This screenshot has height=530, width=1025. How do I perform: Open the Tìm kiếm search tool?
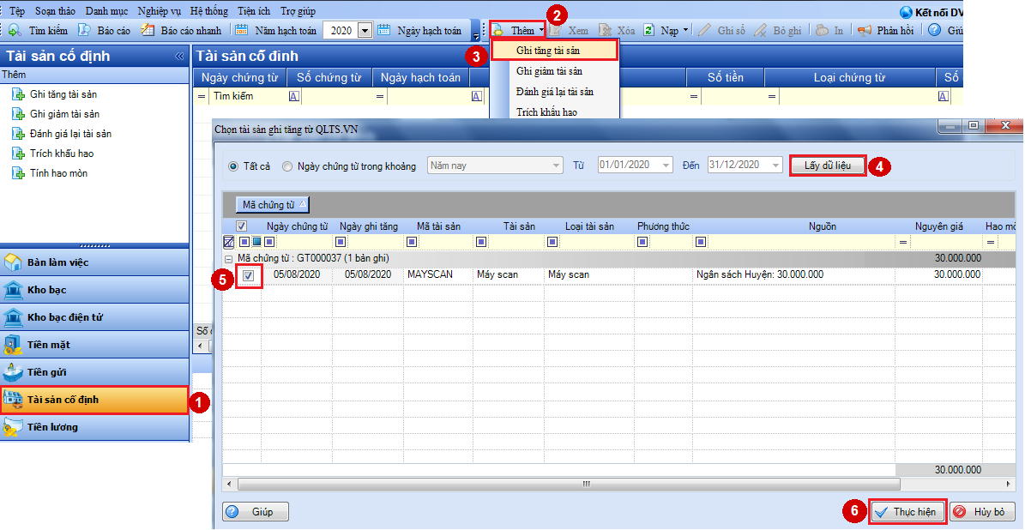coord(38,30)
